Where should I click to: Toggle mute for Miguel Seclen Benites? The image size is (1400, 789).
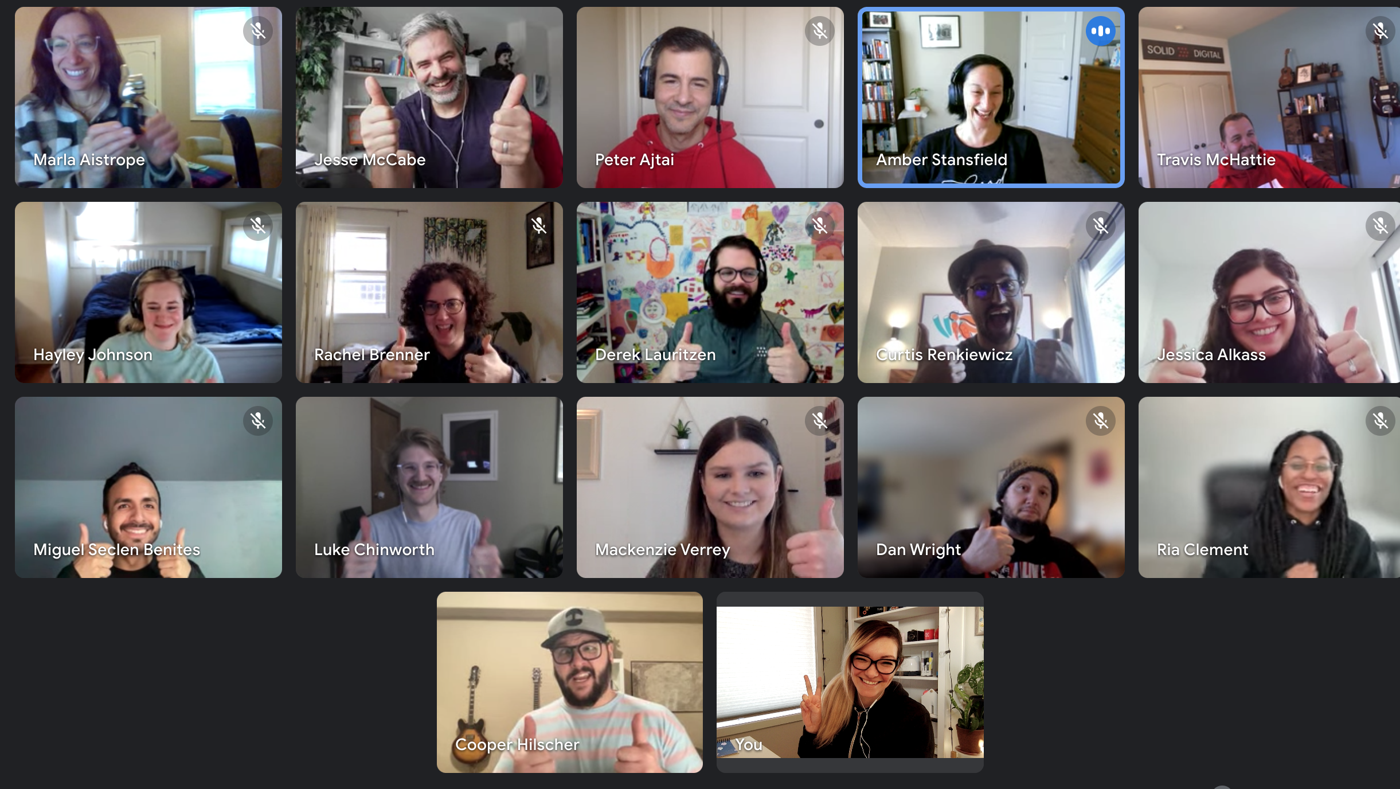click(257, 420)
